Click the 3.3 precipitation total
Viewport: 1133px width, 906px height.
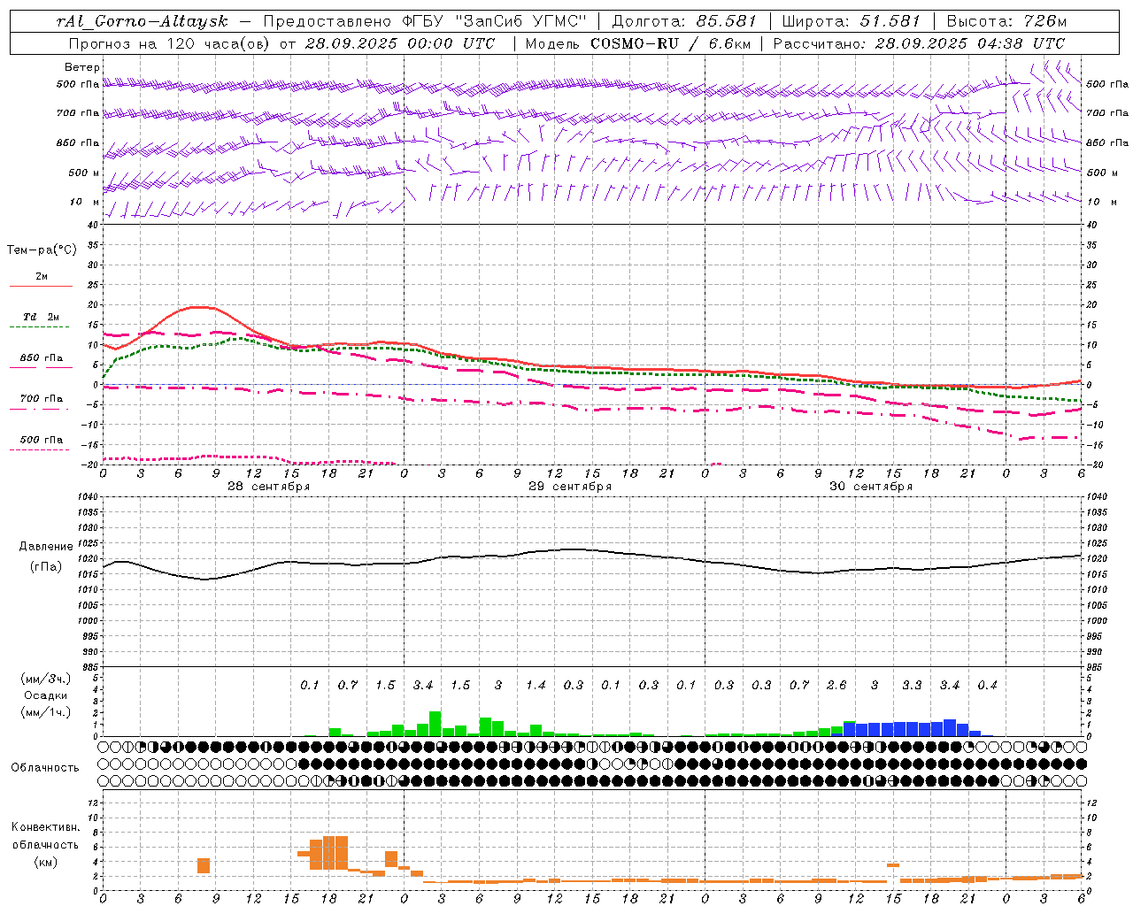(912, 685)
